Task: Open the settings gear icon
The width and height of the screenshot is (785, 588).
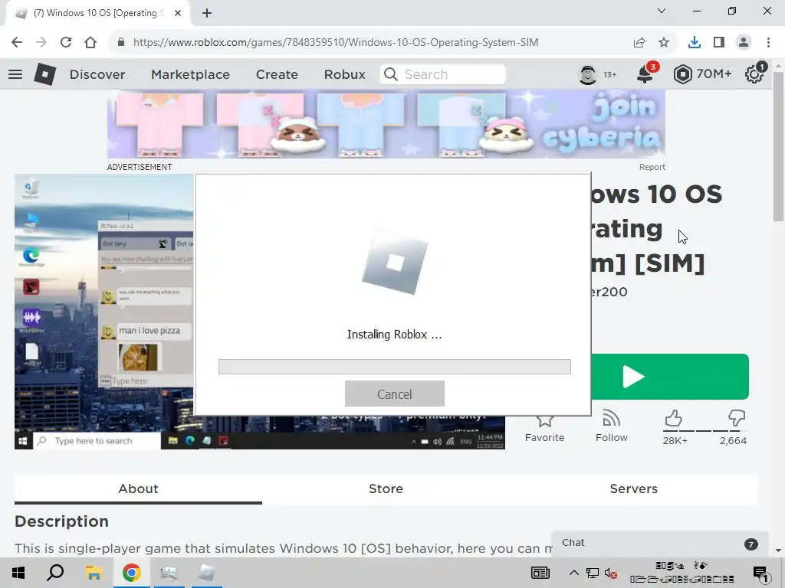Action: click(754, 74)
